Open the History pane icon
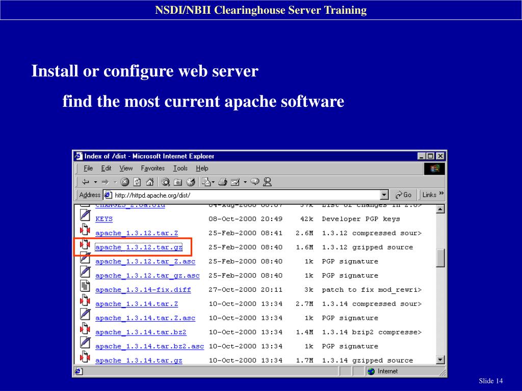The width and height of the screenshot is (522, 391). pos(191,182)
